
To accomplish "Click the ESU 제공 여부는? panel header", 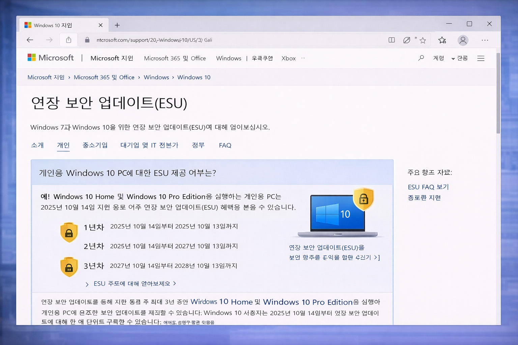I will click(212, 172).
